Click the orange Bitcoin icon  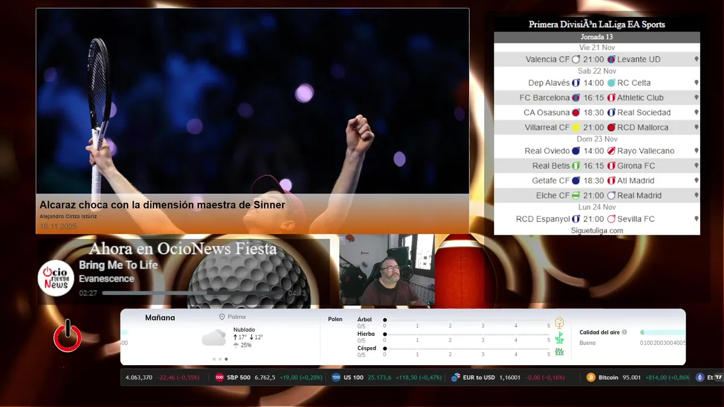(591, 378)
